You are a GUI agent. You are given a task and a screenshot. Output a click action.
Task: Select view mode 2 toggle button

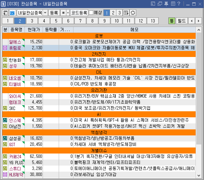tap(113, 13)
